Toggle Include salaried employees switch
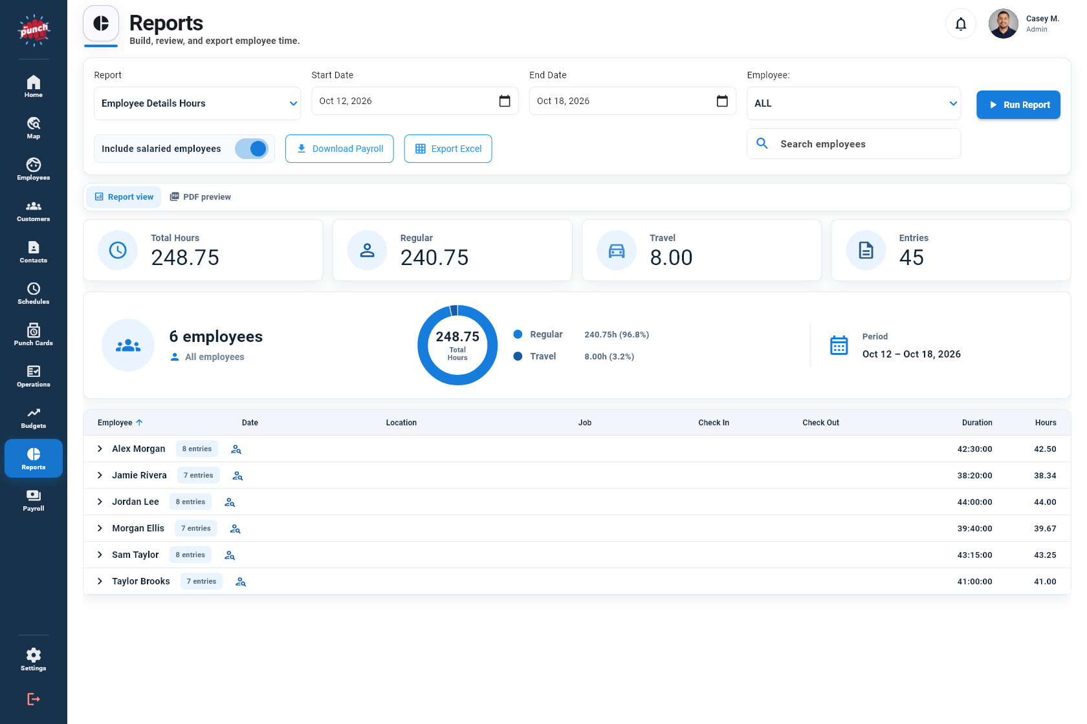This screenshot has height=724, width=1087. click(x=252, y=149)
